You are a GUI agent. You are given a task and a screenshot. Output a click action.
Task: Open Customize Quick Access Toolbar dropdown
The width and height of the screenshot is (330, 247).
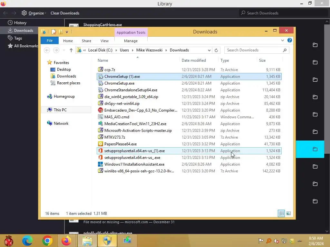pyautogui.click(x=67, y=32)
